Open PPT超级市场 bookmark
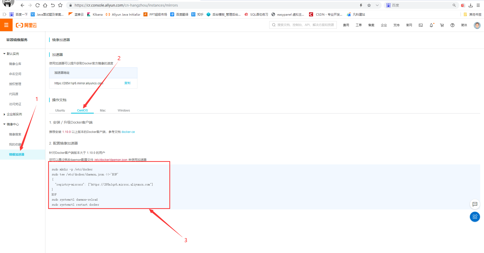 [x=155, y=14]
